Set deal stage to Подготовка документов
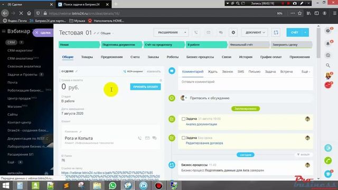 (x=121, y=44)
